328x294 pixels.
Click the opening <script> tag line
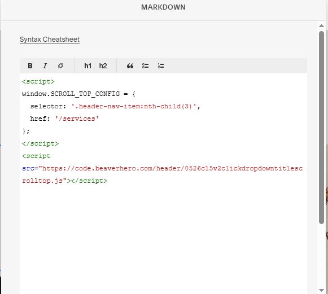(38, 82)
